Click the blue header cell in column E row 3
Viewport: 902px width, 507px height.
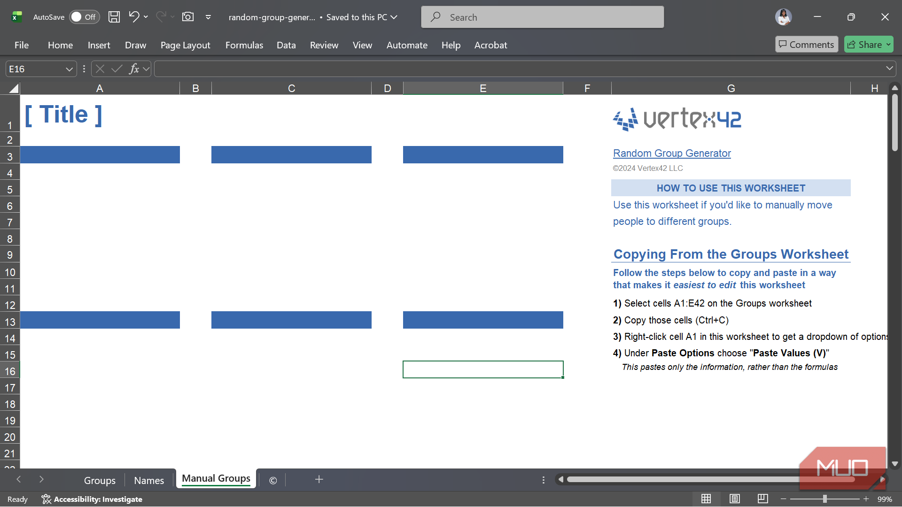click(483, 154)
